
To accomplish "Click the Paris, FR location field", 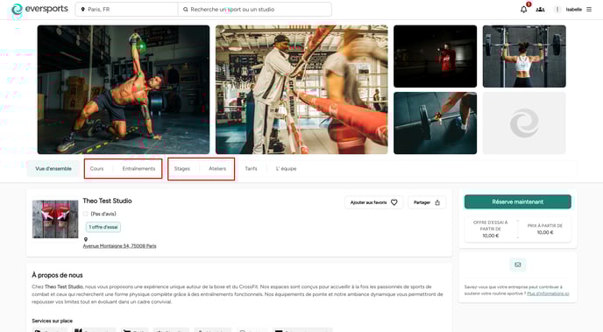I will 127,10.
